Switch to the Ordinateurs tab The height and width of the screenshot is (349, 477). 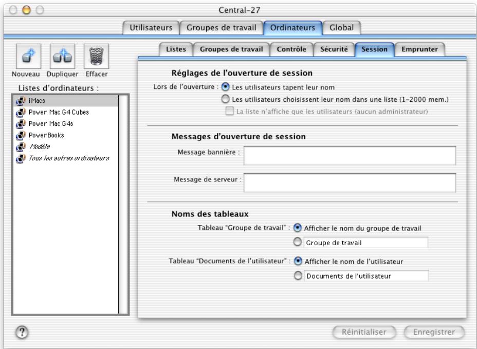(292, 28)
